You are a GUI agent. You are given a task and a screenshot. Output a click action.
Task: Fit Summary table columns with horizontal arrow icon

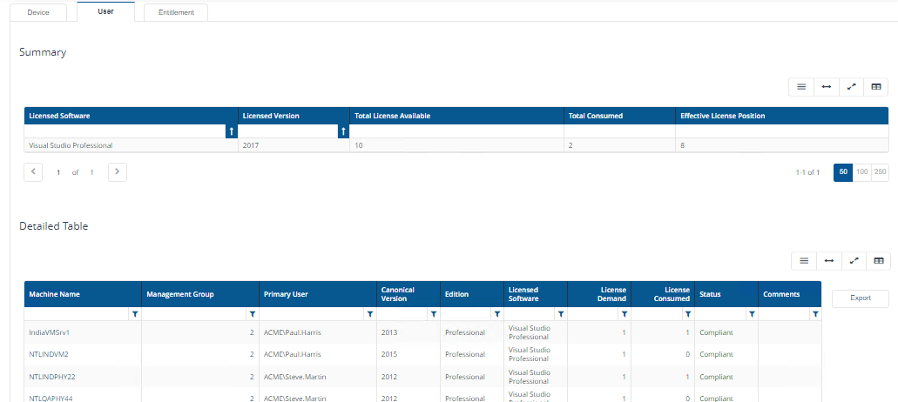pos(827,87)
